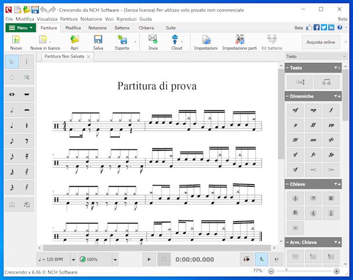
Task: Select the zoom magnifier tool
Action: pyautogui.click(x=27, y=77)
